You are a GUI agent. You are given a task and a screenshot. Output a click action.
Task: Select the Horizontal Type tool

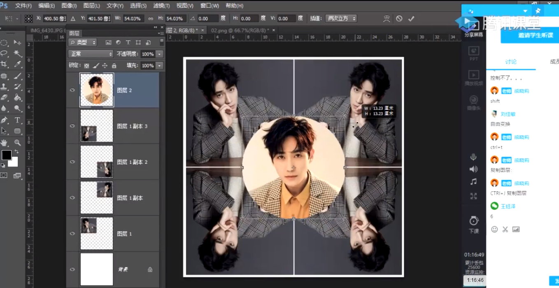18,120
